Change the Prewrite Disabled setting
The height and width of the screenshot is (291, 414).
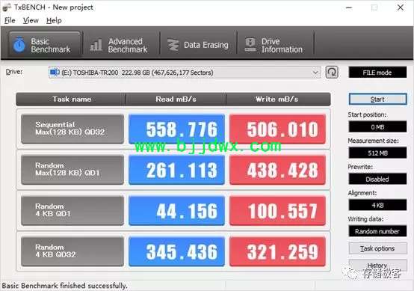click(377, 180)
